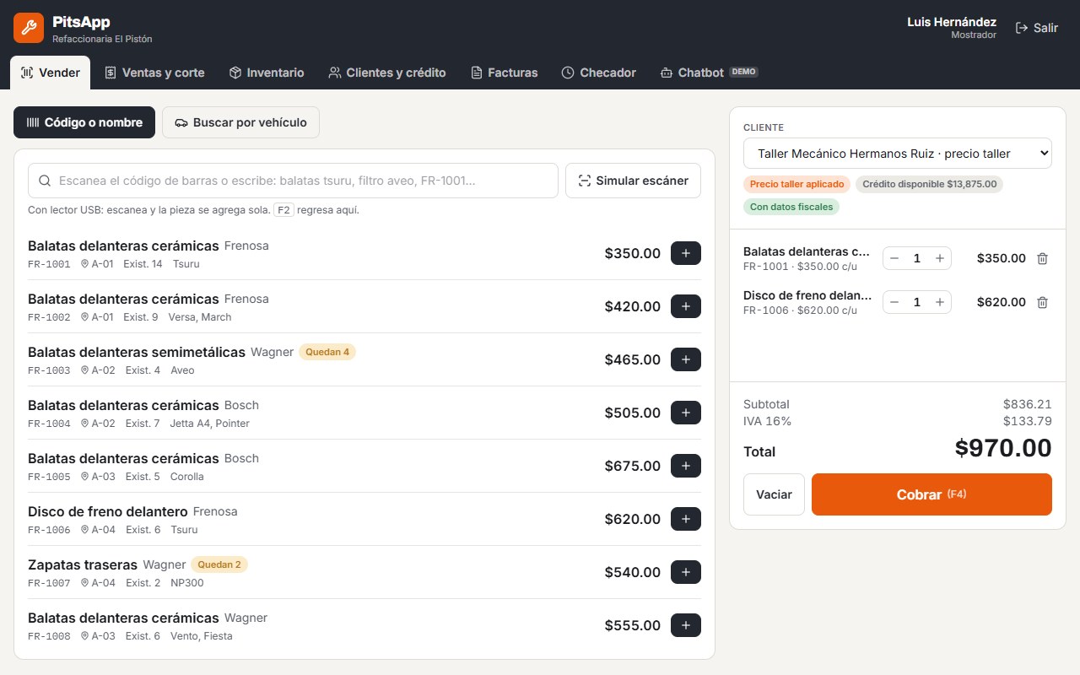Click the total amount $970.00
Screen dimensions: 1080x675
pyautogui.click(x=1003, y=448)
